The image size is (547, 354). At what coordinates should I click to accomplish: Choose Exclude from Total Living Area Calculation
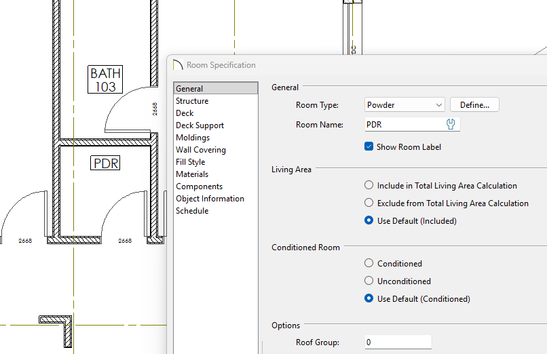coord(369,203)
